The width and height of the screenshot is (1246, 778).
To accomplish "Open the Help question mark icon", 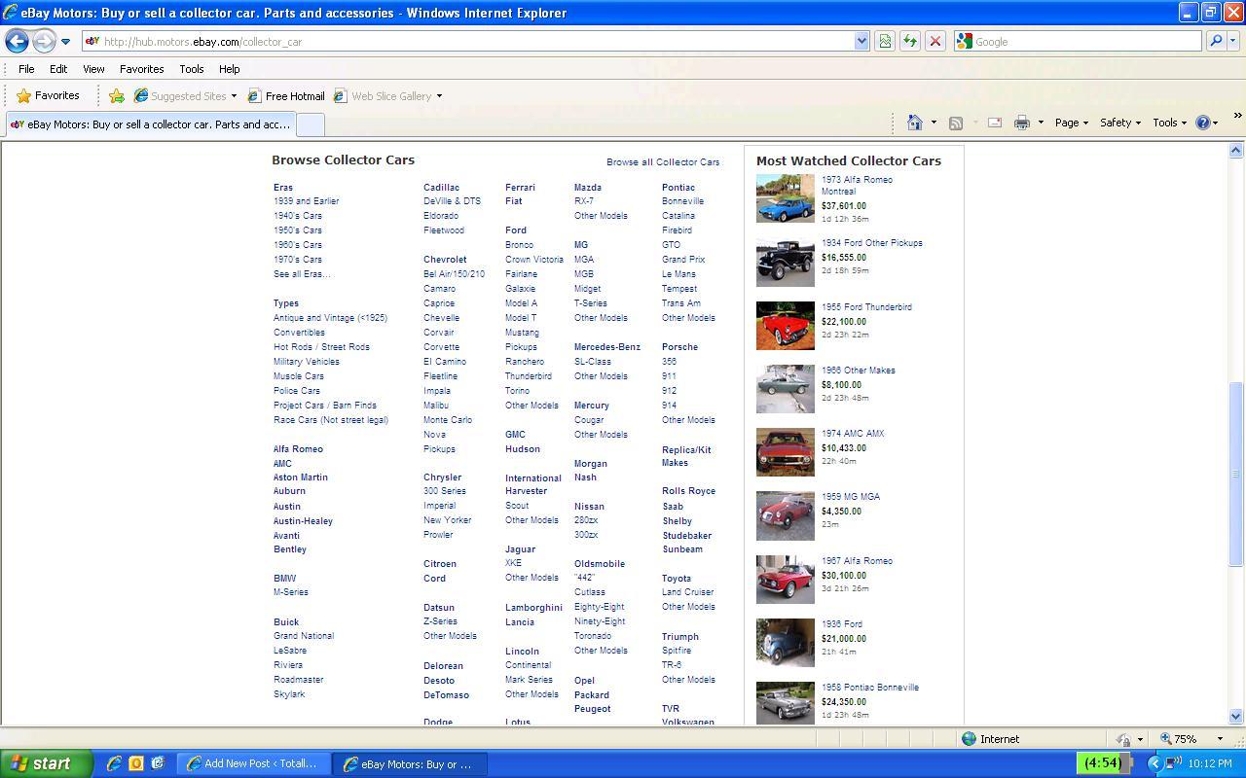I will pyautogui.click(x=1203, y=123).
